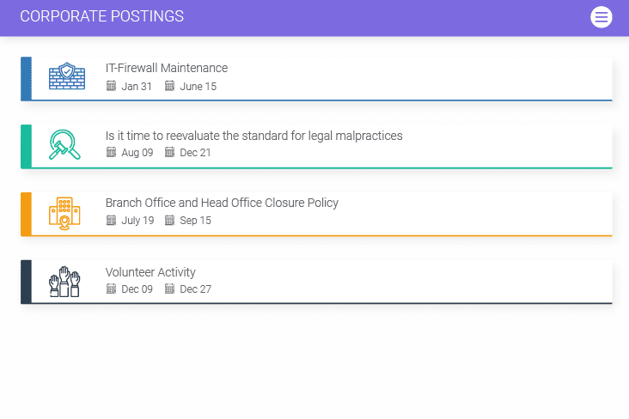This screenshot has width=629, height=419.
Task: Click calendar icon beside Jan 31
Action: point(111,86)
